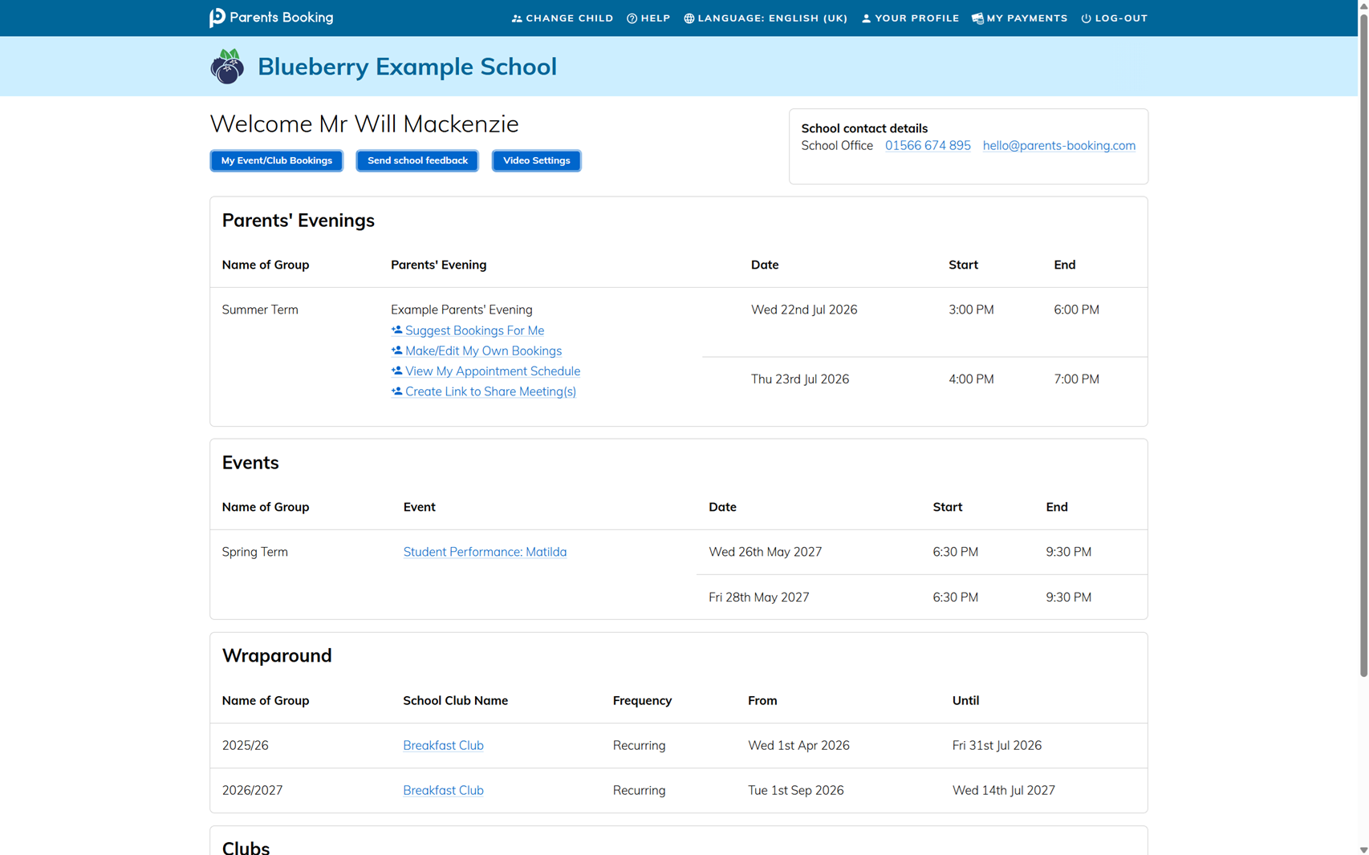
Task: Open Breakfast Club for 2026/2027
Action: click(443, 790)
